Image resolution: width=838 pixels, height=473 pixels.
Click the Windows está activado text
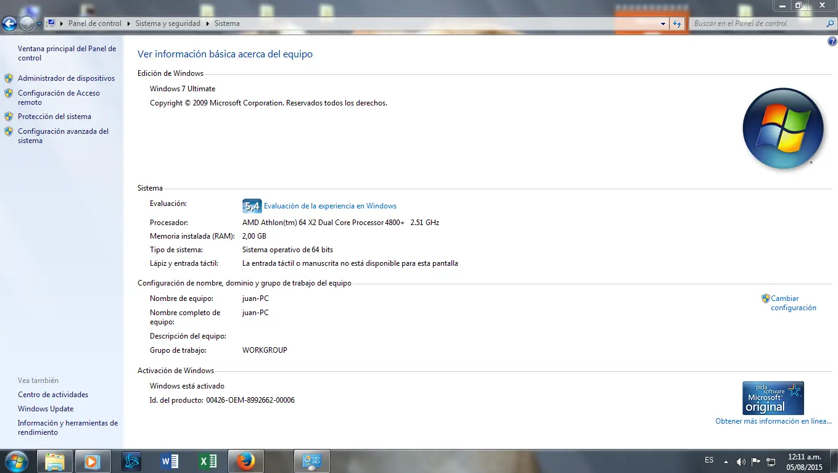(x=187, y=386)
